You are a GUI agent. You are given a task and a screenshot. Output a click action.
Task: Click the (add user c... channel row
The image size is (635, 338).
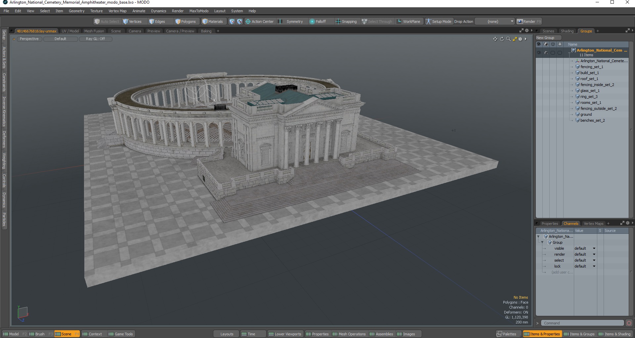coord(562,272)
